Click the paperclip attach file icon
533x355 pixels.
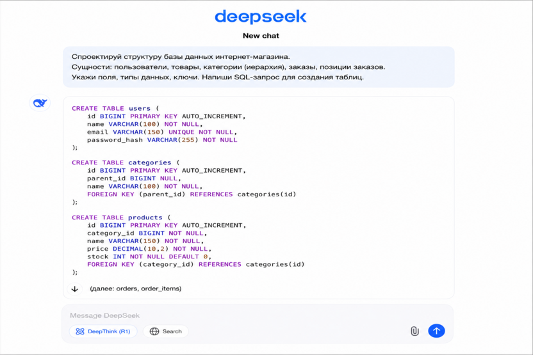click(414, 331)
